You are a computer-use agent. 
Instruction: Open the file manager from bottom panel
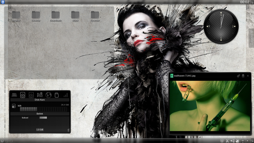11,141
